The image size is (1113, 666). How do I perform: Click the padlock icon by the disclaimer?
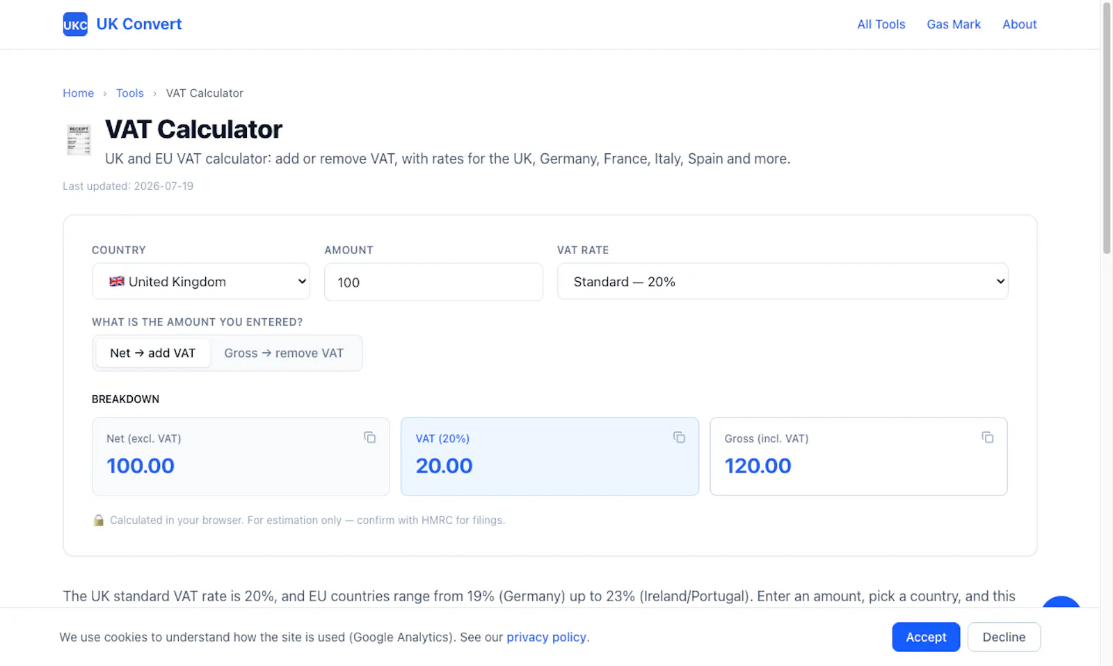tap(99, 521)
